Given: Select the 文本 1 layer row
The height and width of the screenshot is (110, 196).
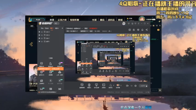Looking at the screenshot, I should click(51, 38).
